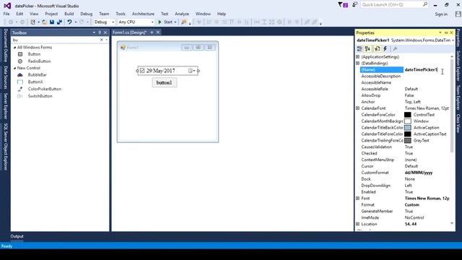Click the Save toolbar icon

(52, 22)
